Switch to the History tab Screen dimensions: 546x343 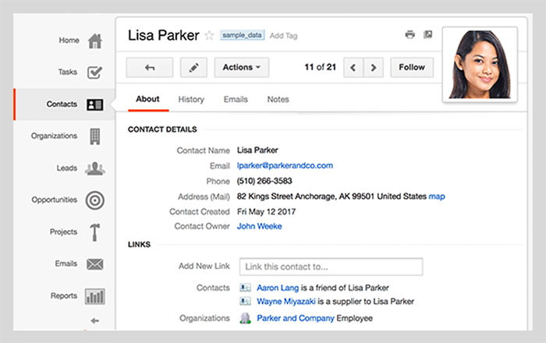tap(191, 100)
